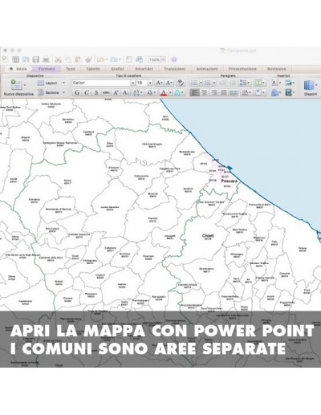Click the help question mark icon
Image resolution: width=321 pixels, height=415 pixels.
[x=174, y=59]
